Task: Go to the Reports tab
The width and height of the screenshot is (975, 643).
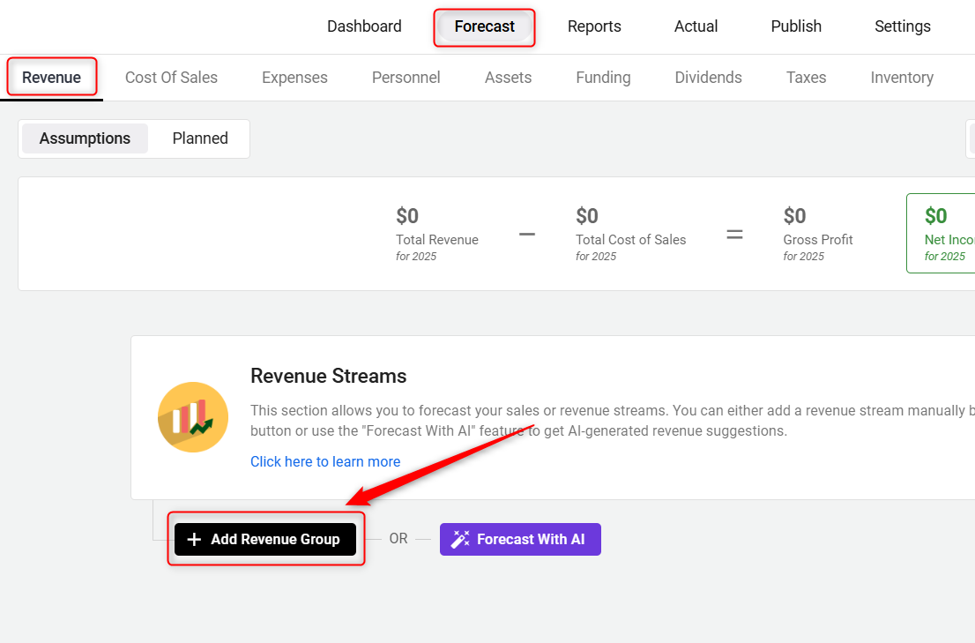Action: 594,26
